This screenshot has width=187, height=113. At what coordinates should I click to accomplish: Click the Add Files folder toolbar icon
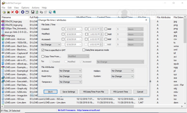click(4, 12)
